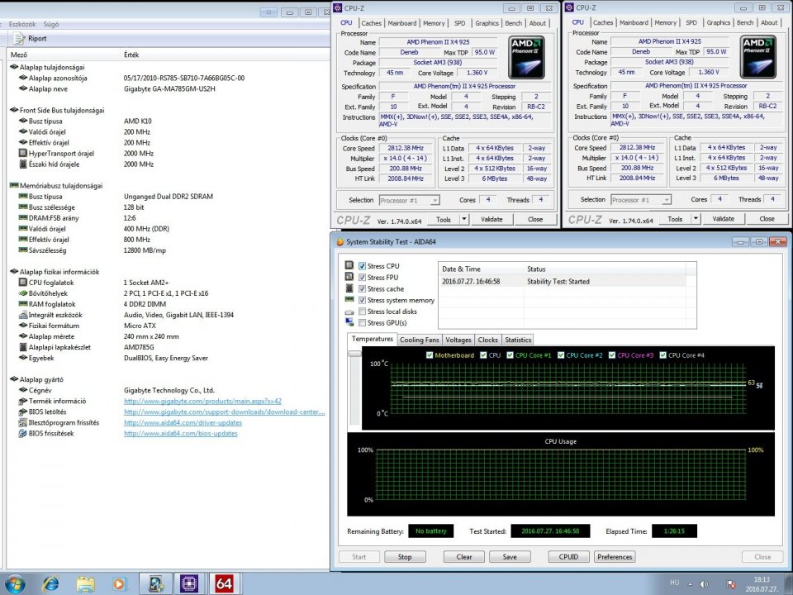The height and width of the screenshot is (595, 793).
Task: Click the Action Center flag tray icon
Action: point(731,584)
